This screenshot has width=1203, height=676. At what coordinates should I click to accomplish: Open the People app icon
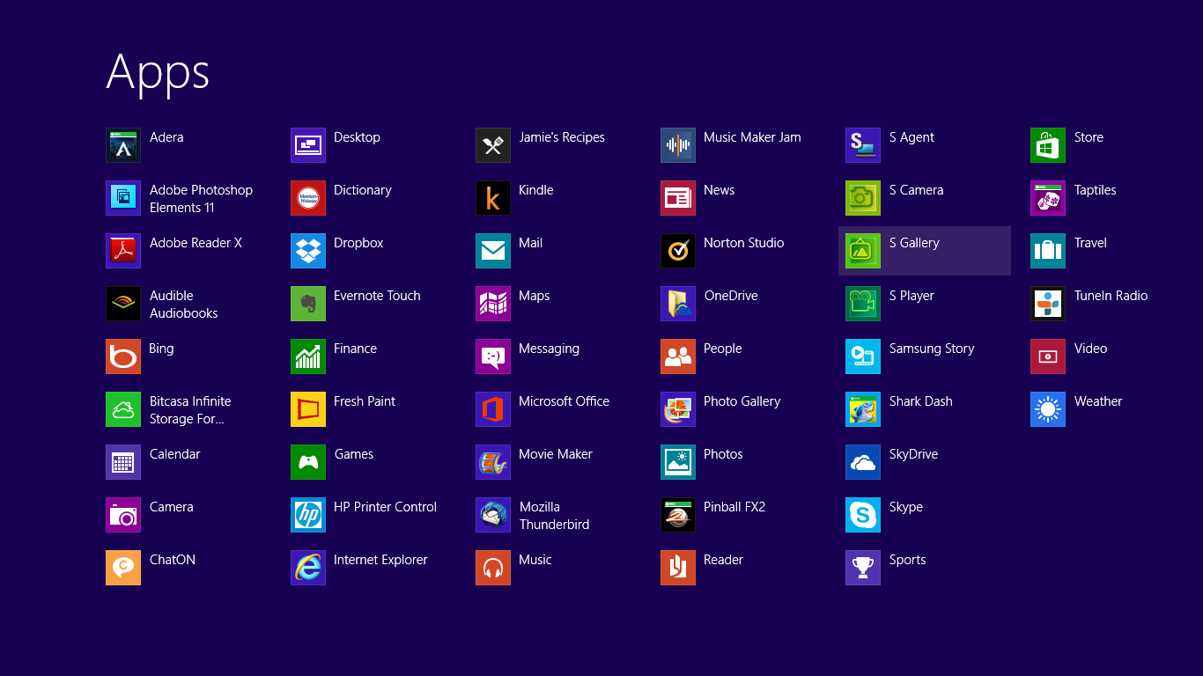coord(678,356)
